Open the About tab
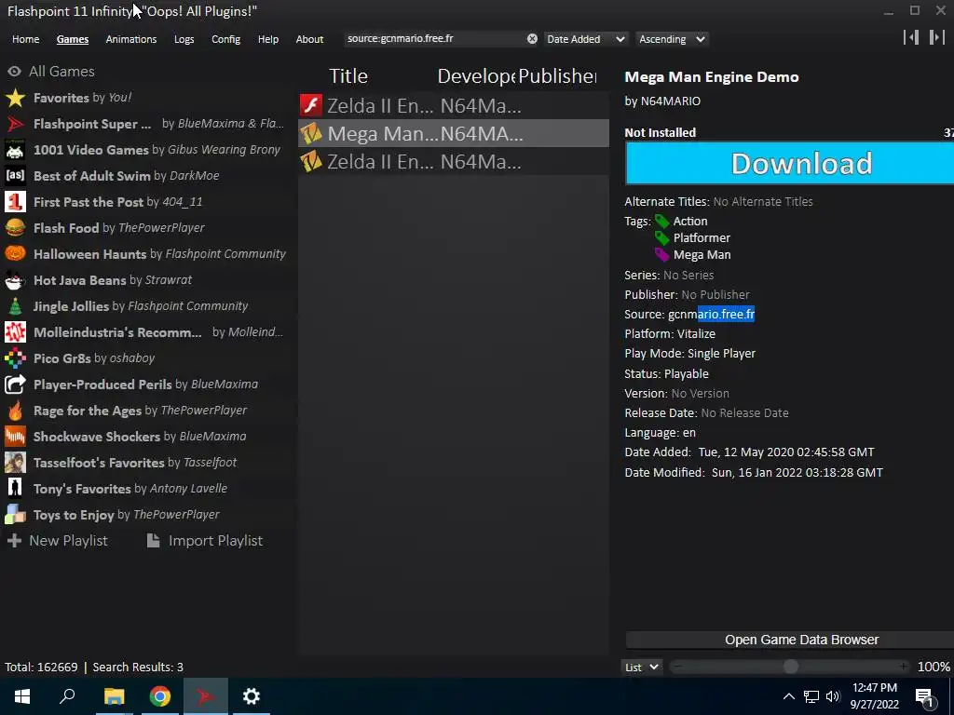Screen dimensions: 954x715 tap(309, 39)
